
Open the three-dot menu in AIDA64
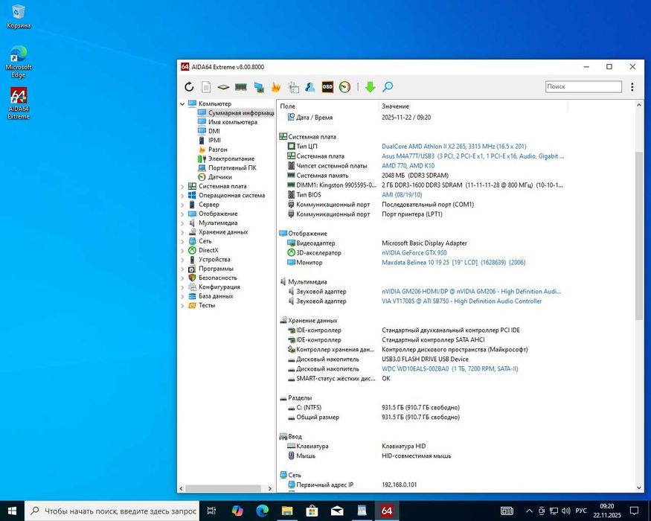click(x=632, y=87)
